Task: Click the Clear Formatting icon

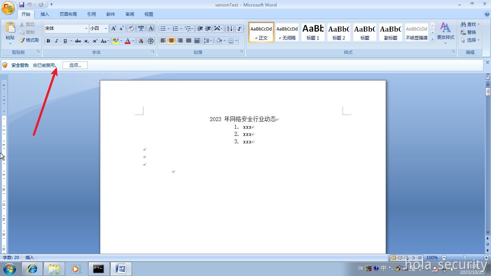Action: point(131,28)
